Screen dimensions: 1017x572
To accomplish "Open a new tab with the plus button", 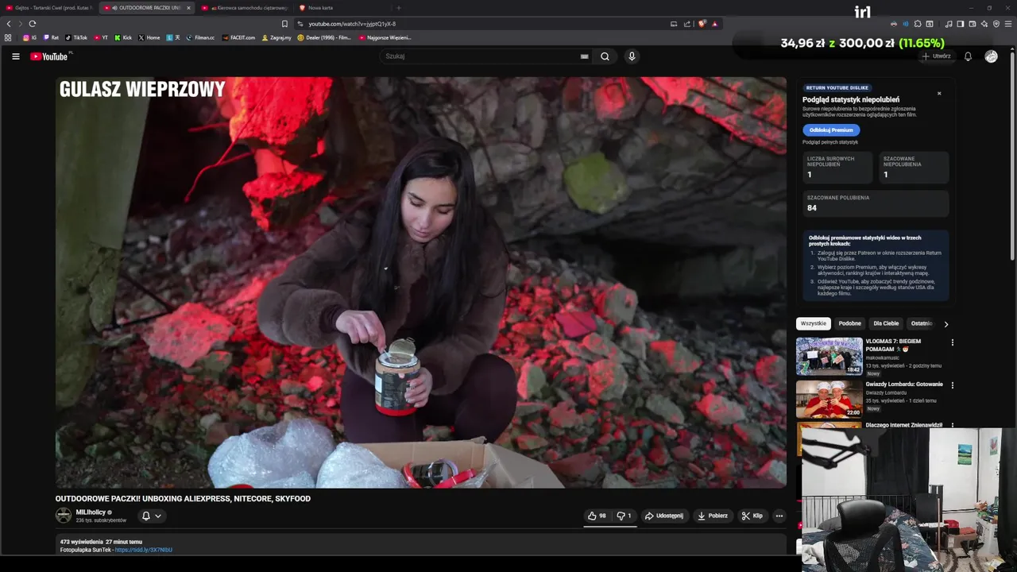I will click(399, 8).
